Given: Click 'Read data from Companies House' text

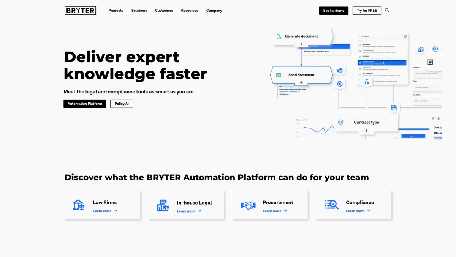Looking at the screenshot, I should (317, 52).
